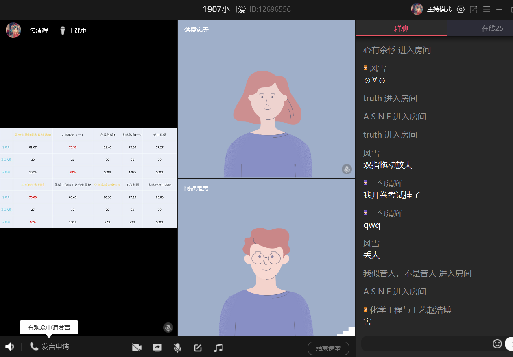Click the presenter's muted mic icon

click(x=168, y=328)
